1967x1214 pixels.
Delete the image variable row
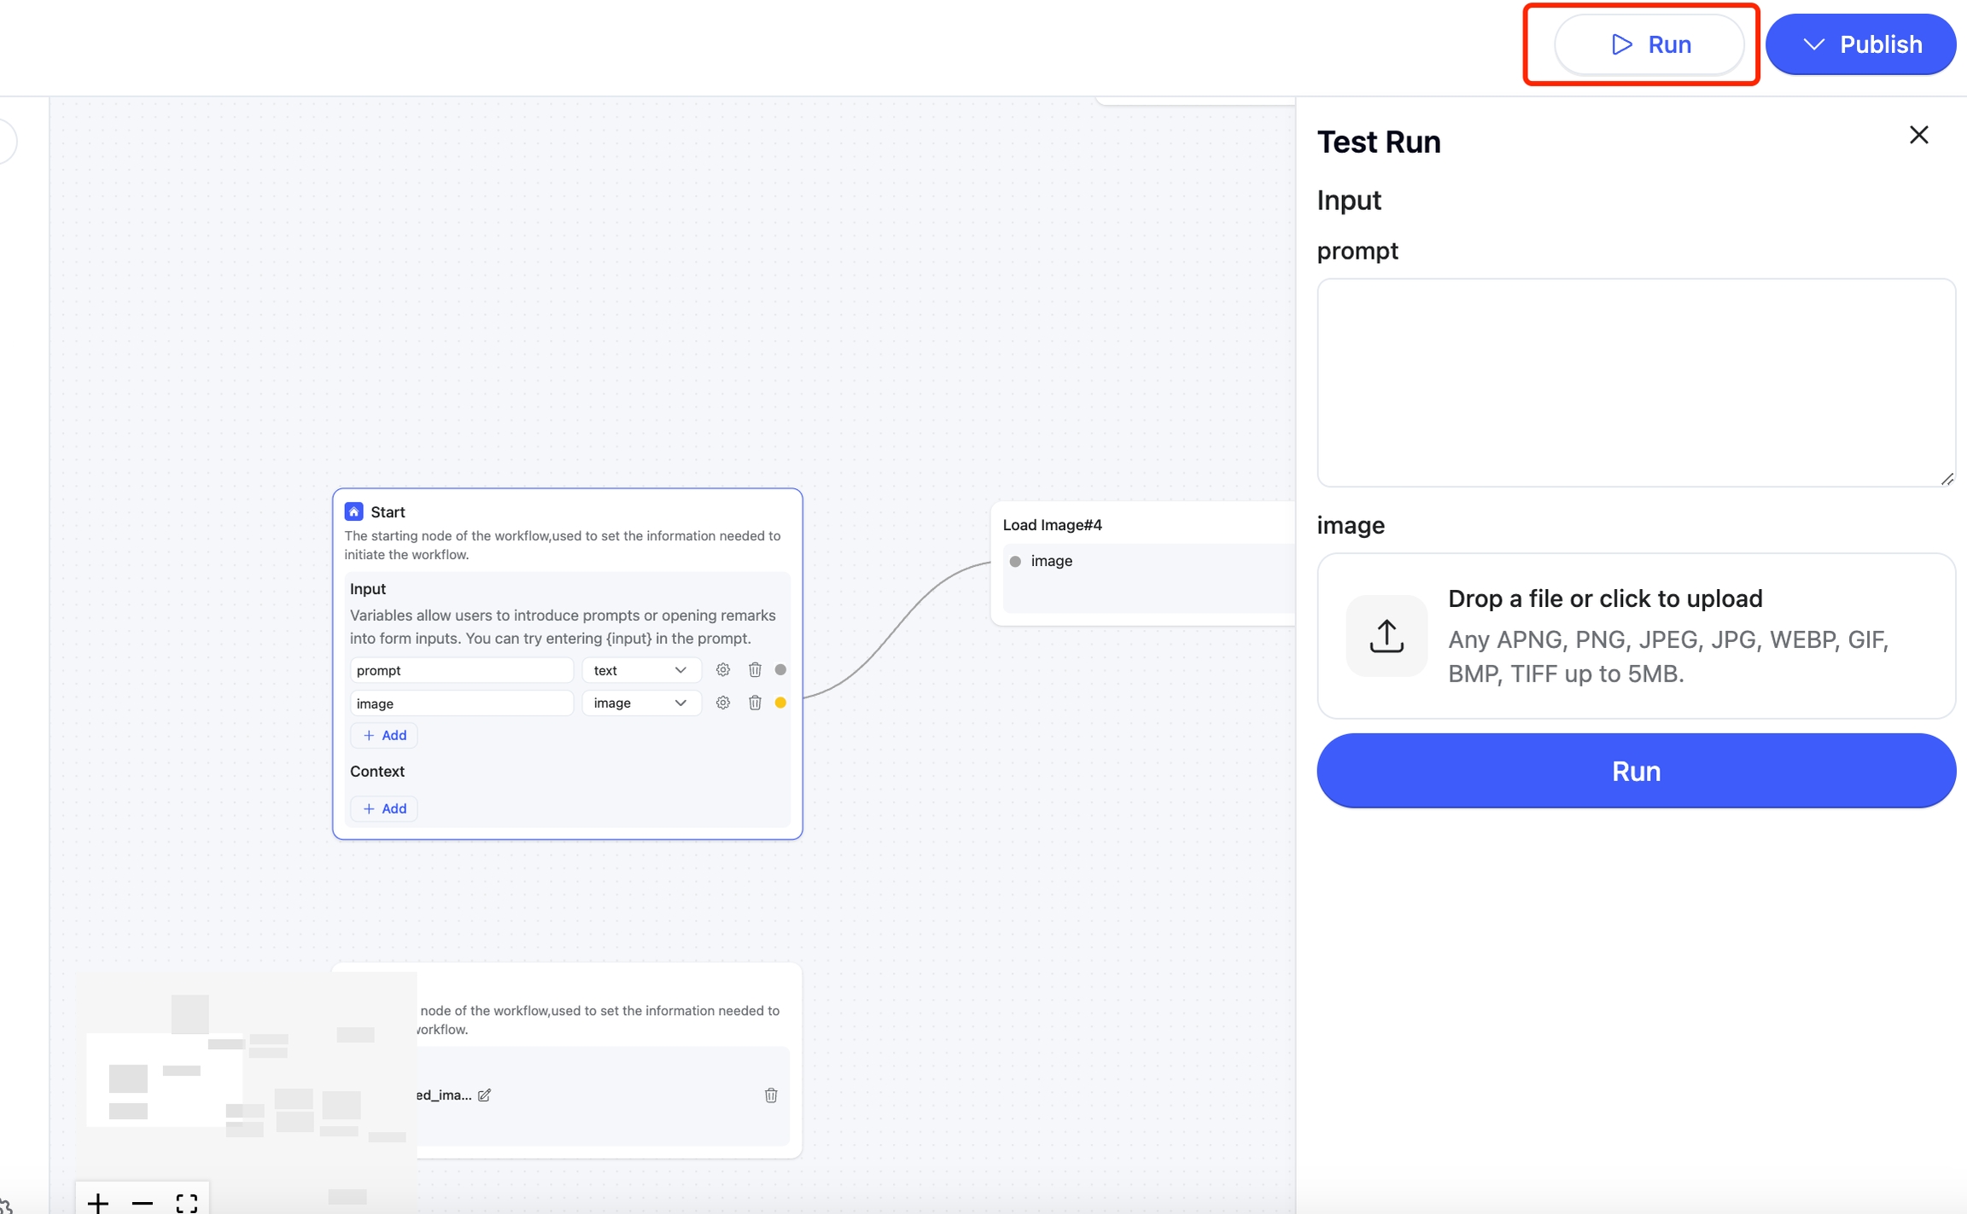click(x=755, y=703)
